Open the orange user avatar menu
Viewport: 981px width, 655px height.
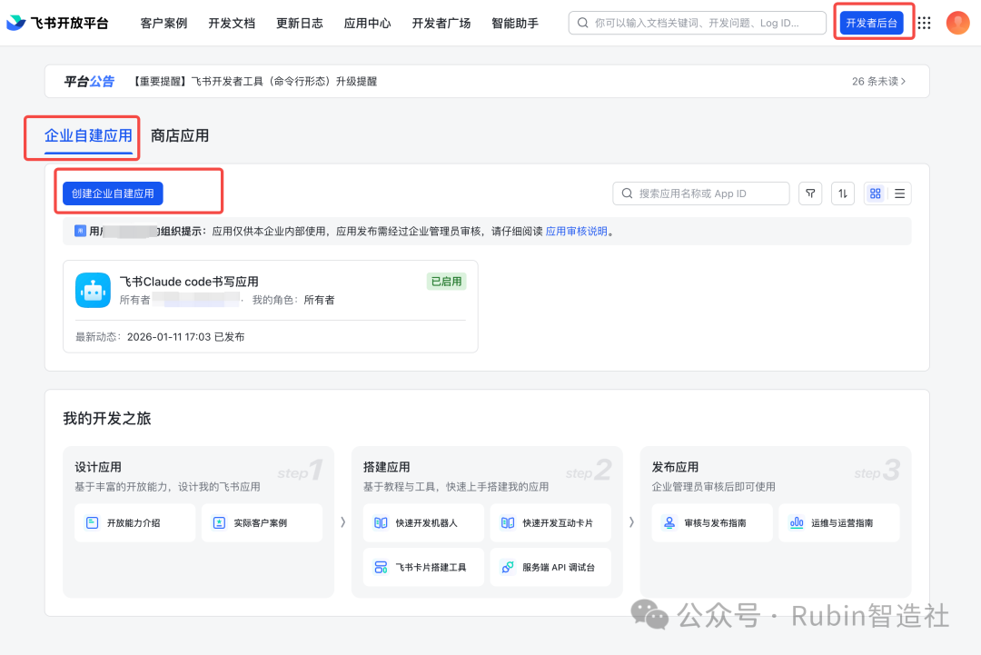[957, 23]
